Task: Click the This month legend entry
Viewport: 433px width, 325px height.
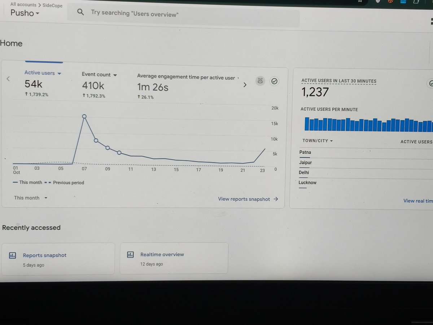Action: (27, 182)
